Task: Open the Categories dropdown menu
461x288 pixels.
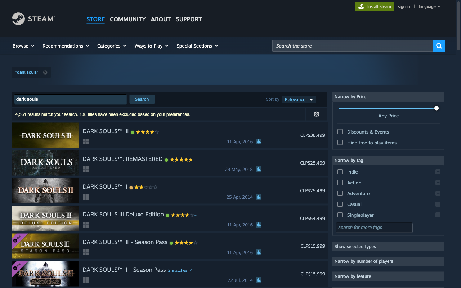Action: (112, 46)
